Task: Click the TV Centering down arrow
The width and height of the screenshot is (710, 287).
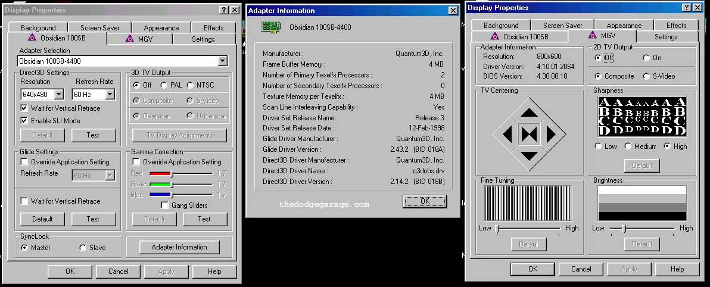Action: 529,156
